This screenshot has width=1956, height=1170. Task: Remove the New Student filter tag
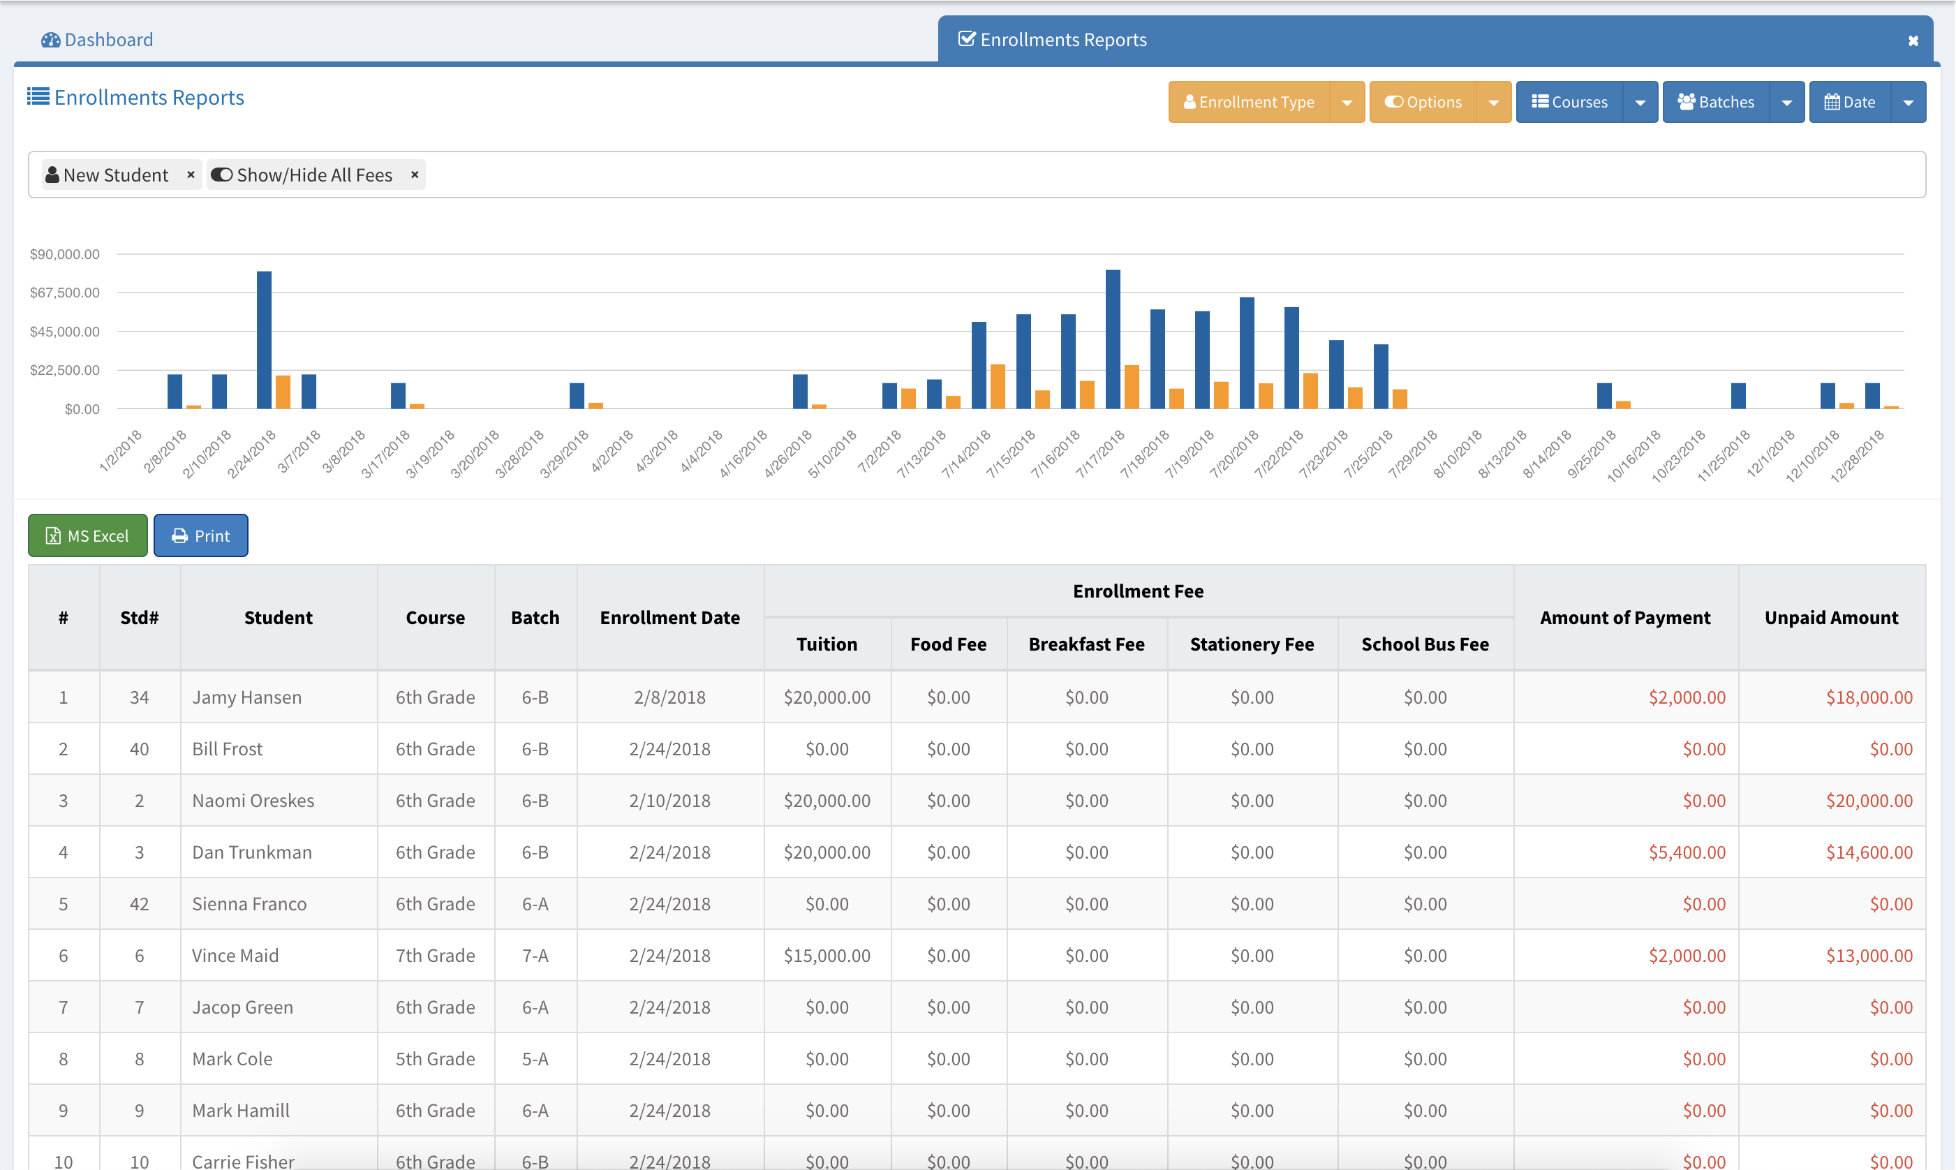pyautogui.click(x=190, y=175)
